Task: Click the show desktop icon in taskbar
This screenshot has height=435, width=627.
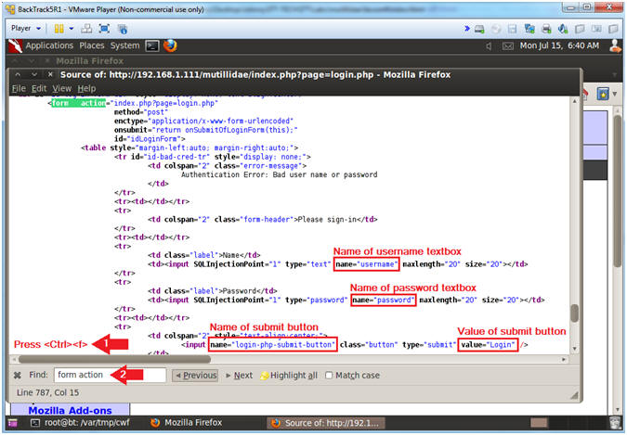Action: (x=13, y=423)
